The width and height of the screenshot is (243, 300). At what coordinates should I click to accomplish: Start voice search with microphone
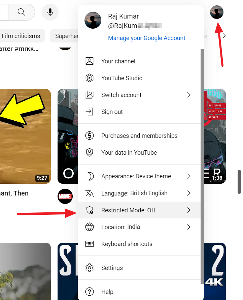pyautogui.click(x=50, y=12)
